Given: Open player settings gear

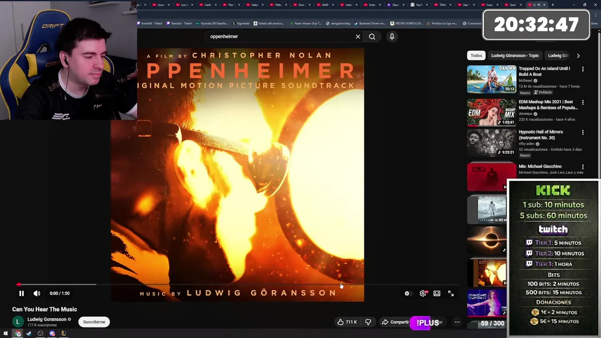Looking at the screenshot, I should pyautogui.click(x=423, y=293).
